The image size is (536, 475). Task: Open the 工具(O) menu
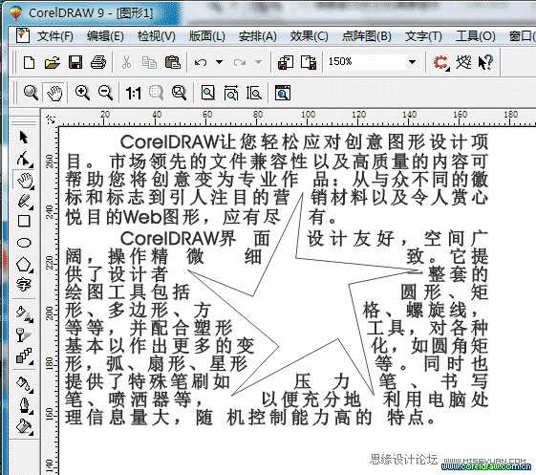point(475,36)
